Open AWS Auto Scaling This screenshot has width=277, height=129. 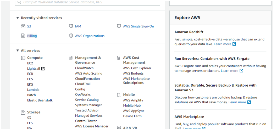pos(89,73)
